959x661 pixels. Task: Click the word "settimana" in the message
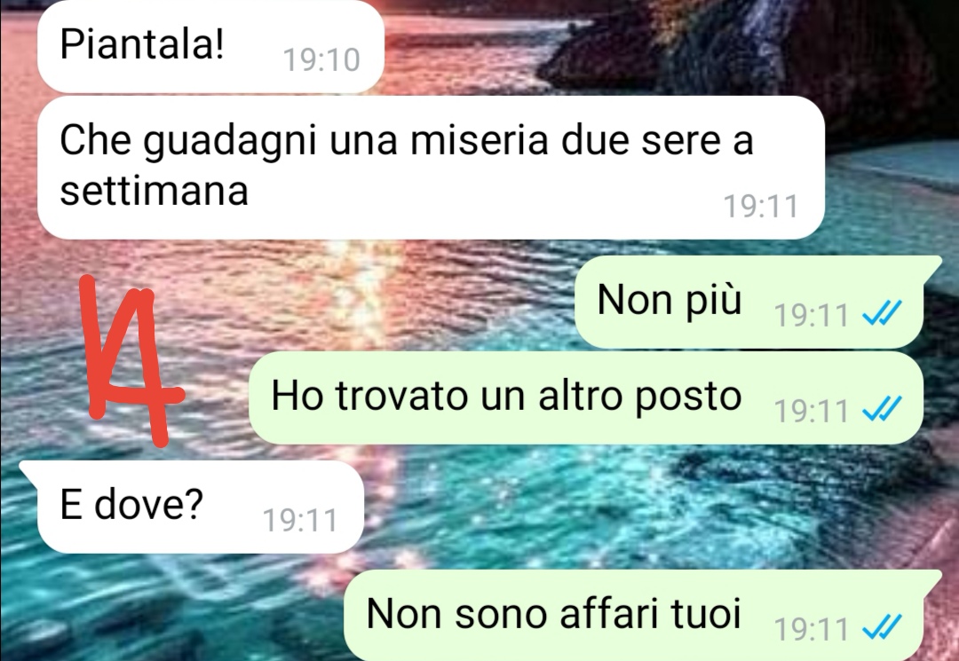point(155,191)
